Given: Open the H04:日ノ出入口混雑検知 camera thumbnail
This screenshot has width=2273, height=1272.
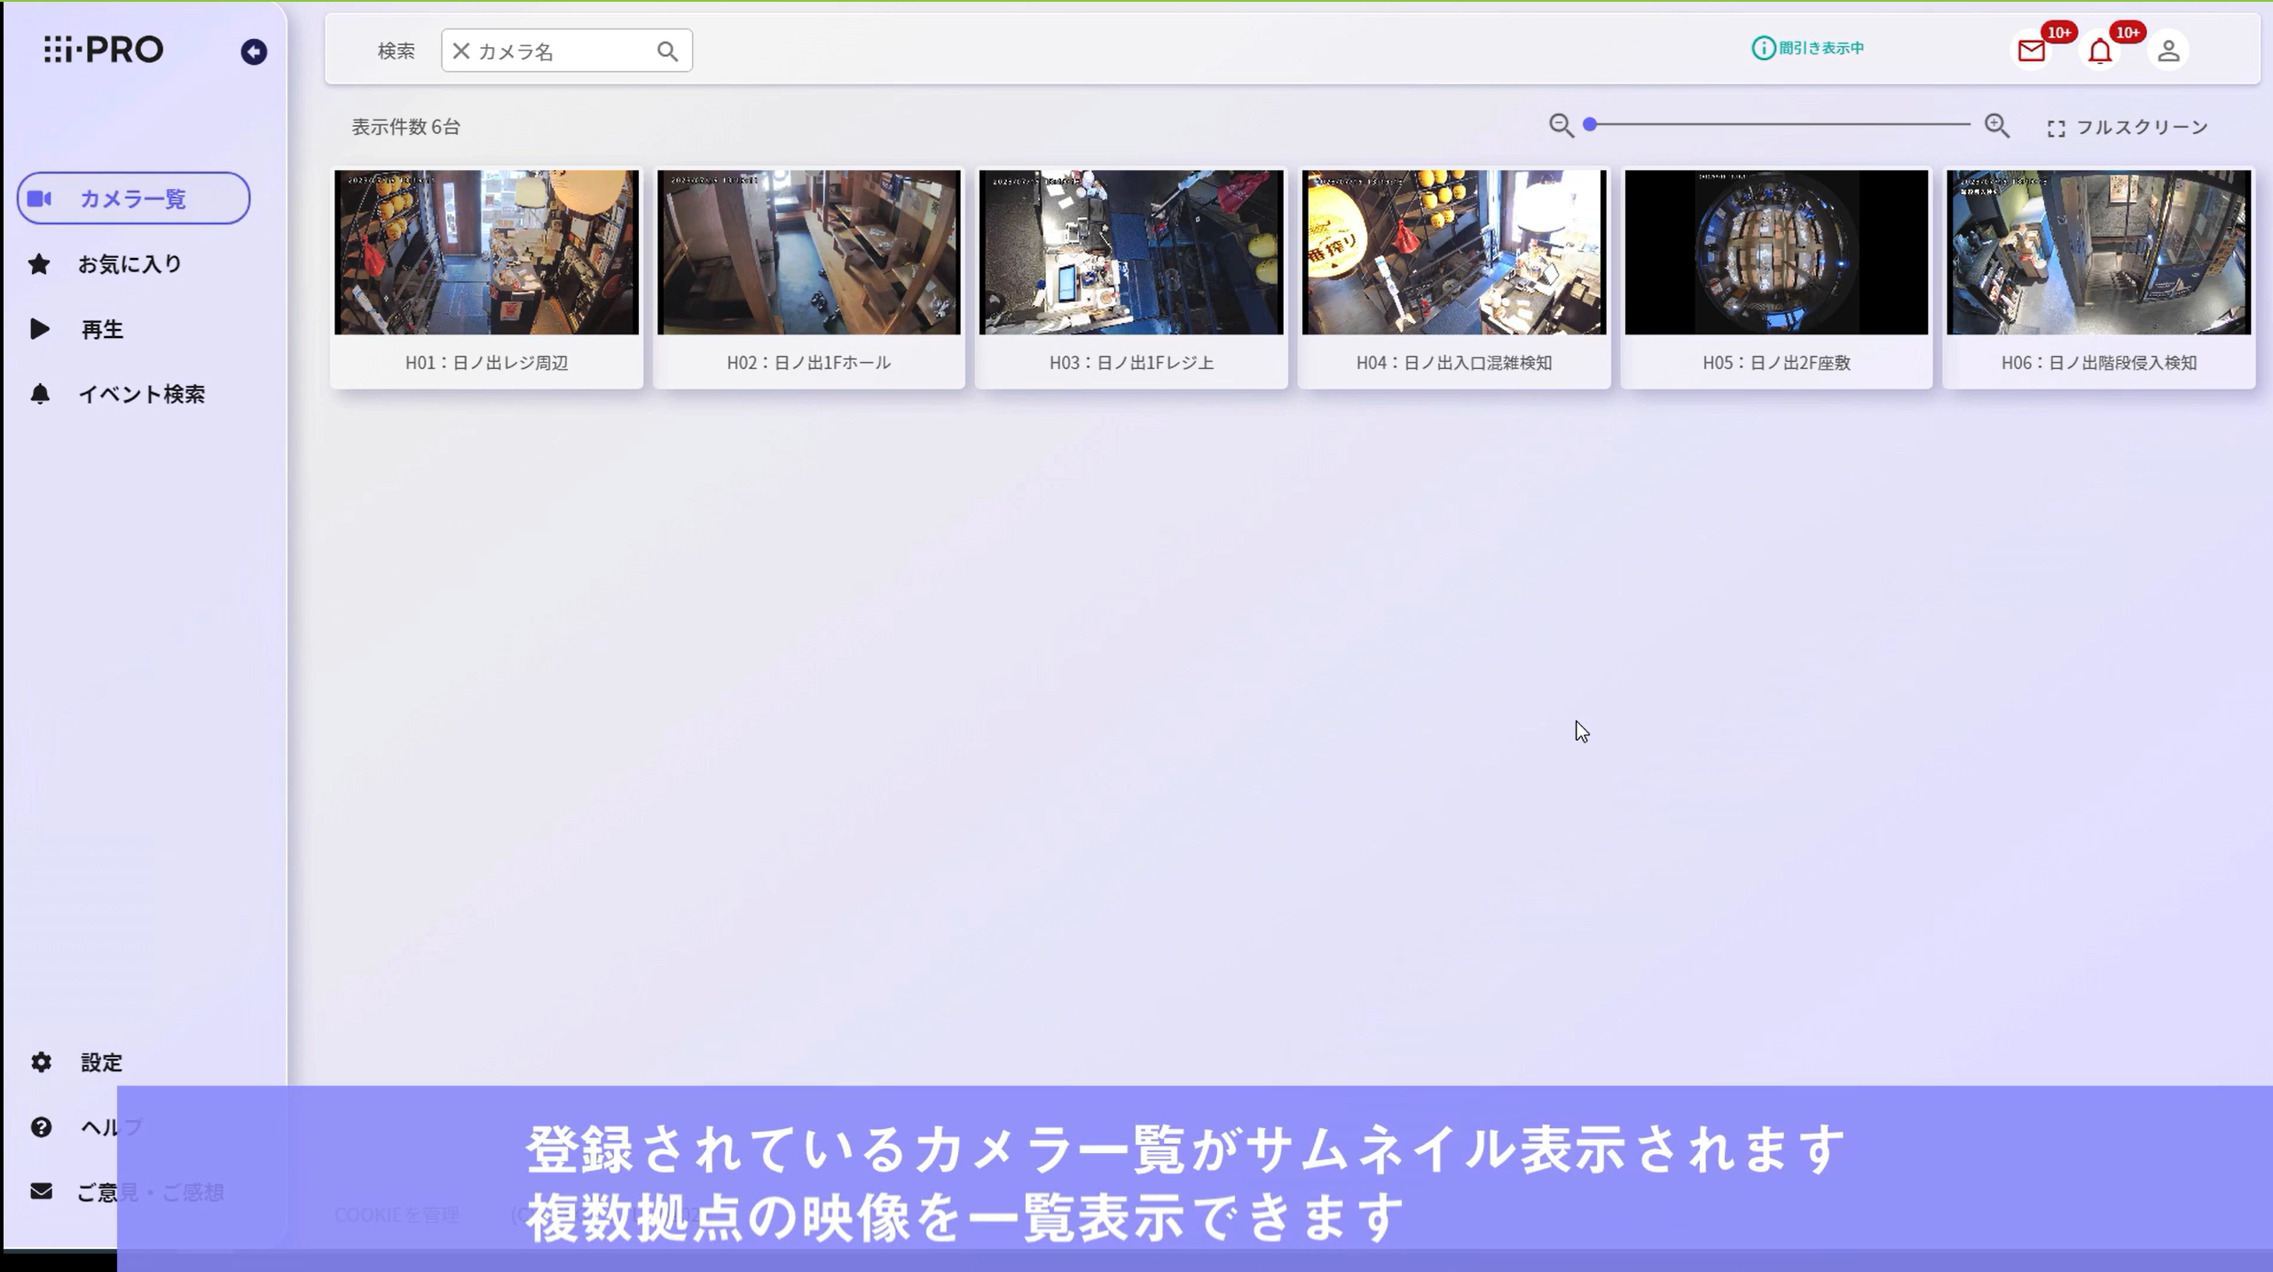Looking at the screenshot, I should (1454, 253).
